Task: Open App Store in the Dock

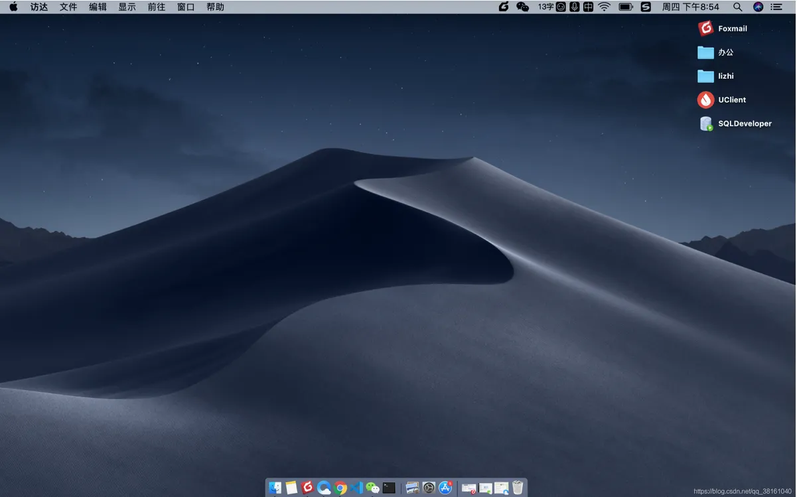Action: click(x=445, y=488)
